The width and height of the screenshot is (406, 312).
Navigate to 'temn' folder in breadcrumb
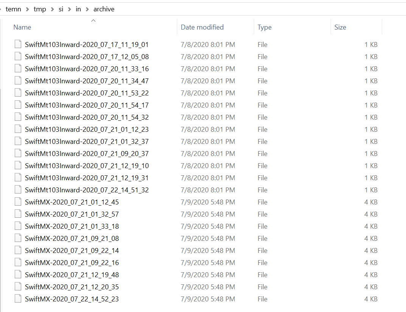pos(13,9)
